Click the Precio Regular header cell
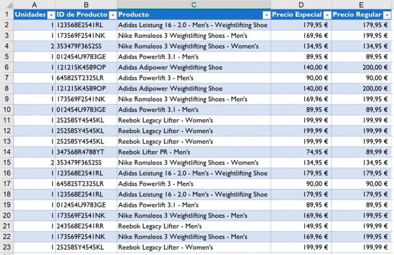This screenshot has width=394, height=255. tap(361, 14)
